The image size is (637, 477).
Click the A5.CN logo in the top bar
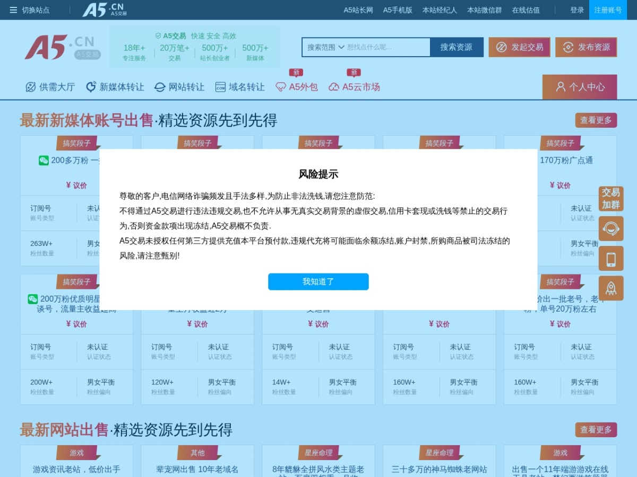coord(105,10)
